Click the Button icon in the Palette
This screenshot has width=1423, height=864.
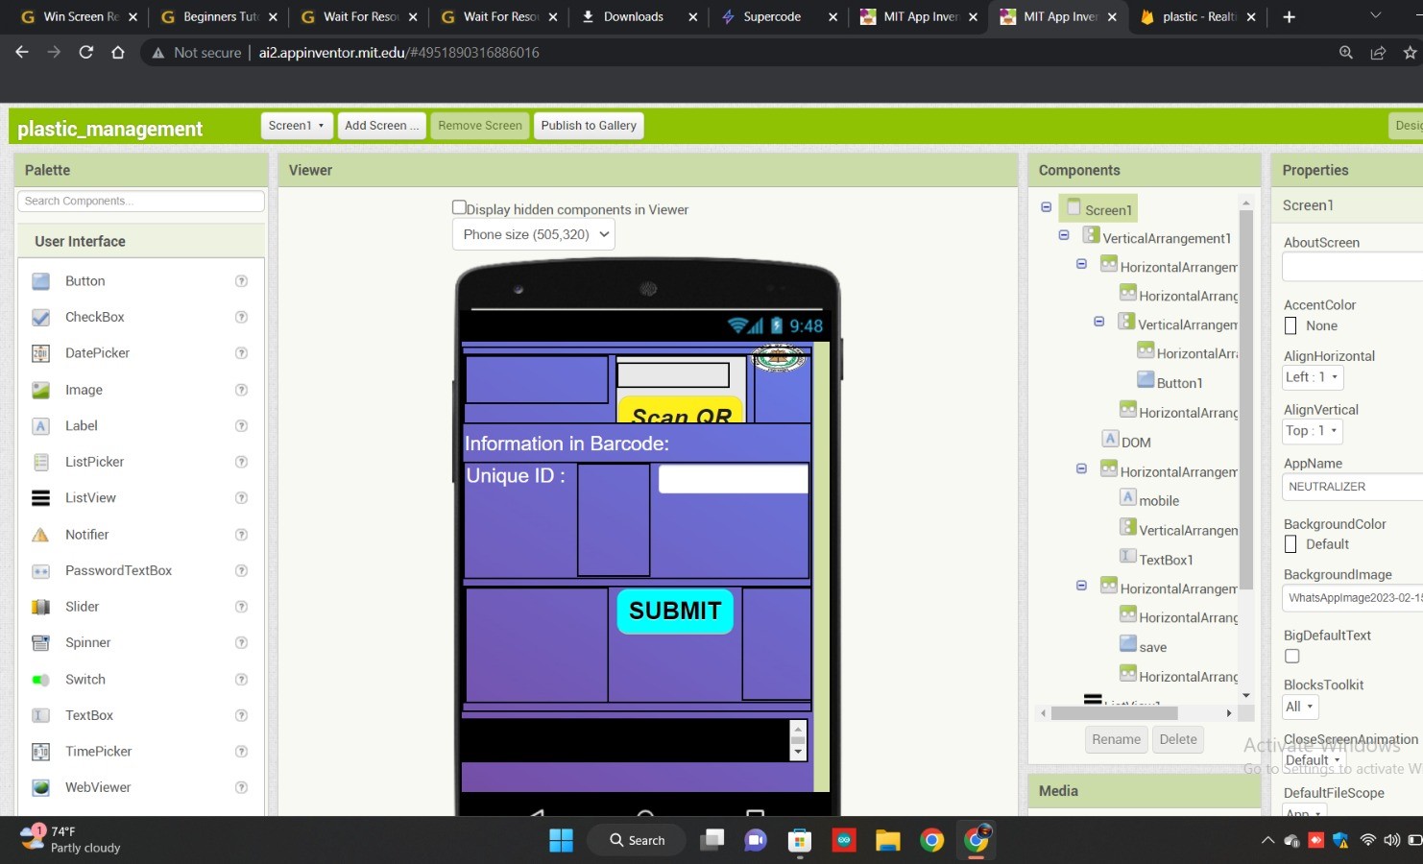[40, 281]
